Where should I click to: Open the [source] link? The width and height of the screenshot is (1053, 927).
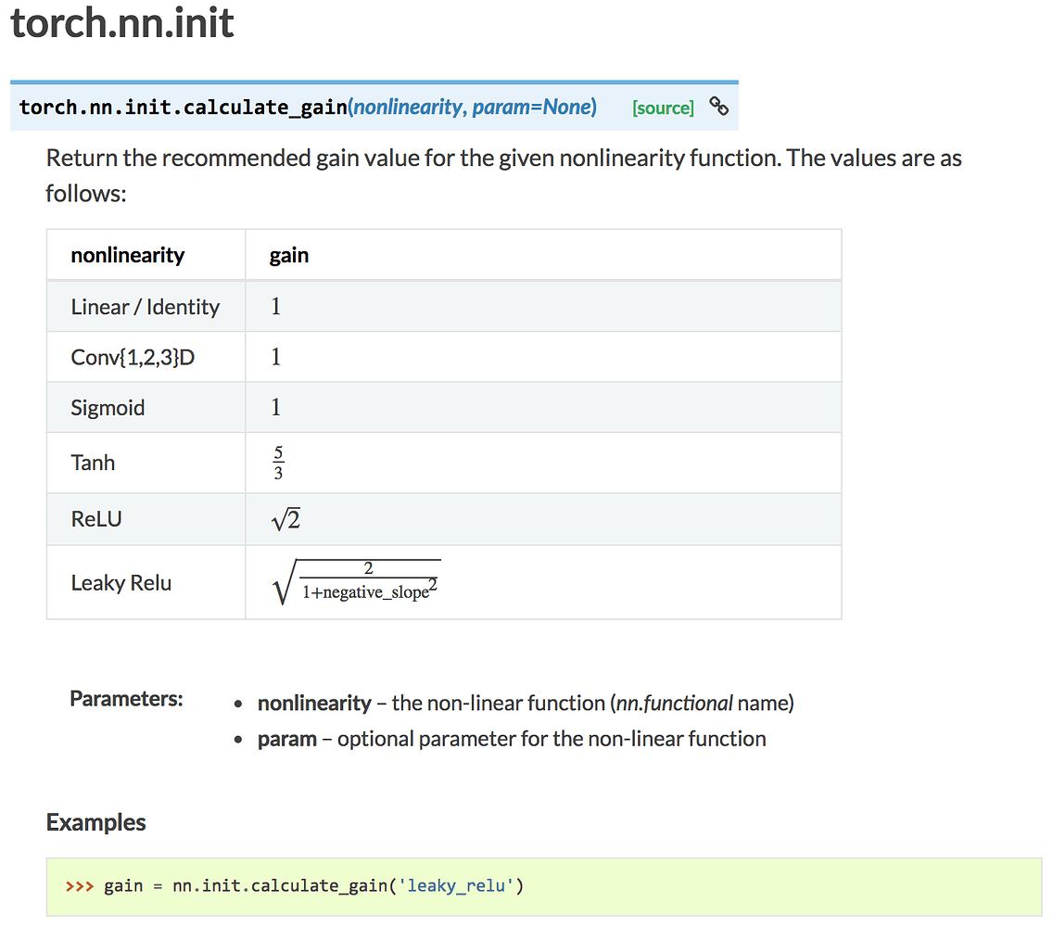[x=663, y=108]
